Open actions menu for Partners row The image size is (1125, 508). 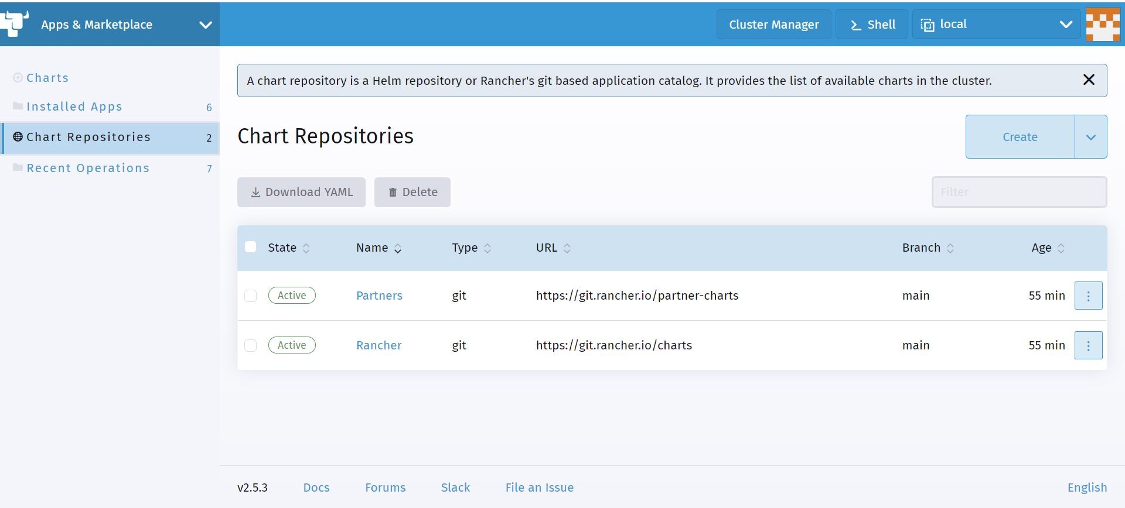coord(1088,296)
